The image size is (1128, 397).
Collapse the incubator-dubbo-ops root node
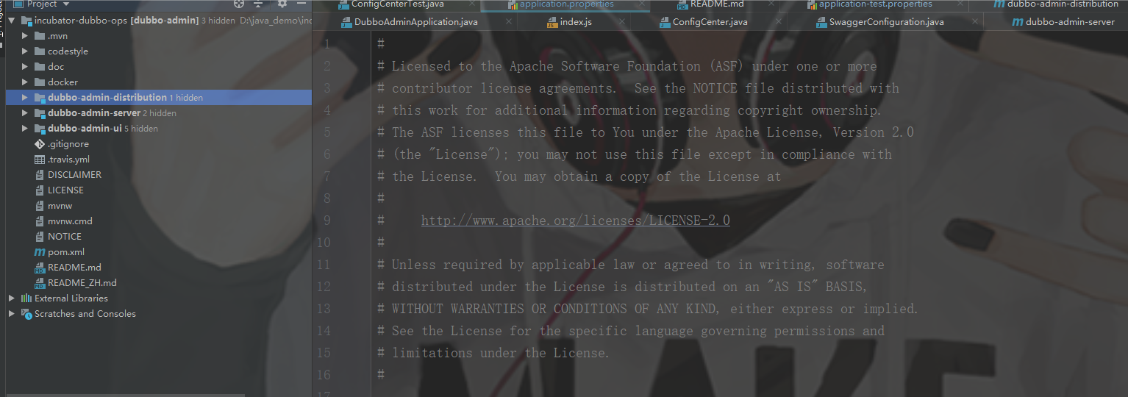(12, 20)
